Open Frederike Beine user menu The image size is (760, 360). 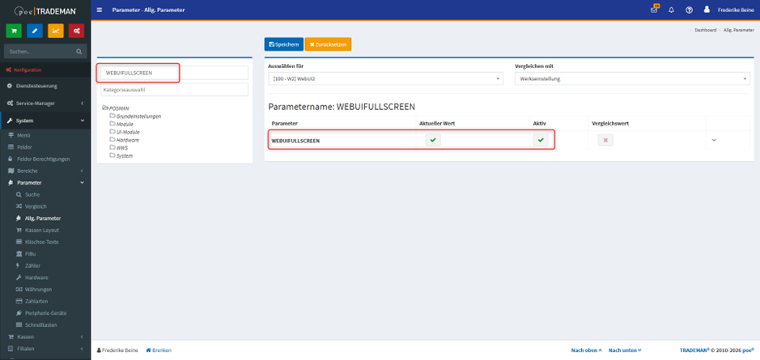(x=734, y=11)
